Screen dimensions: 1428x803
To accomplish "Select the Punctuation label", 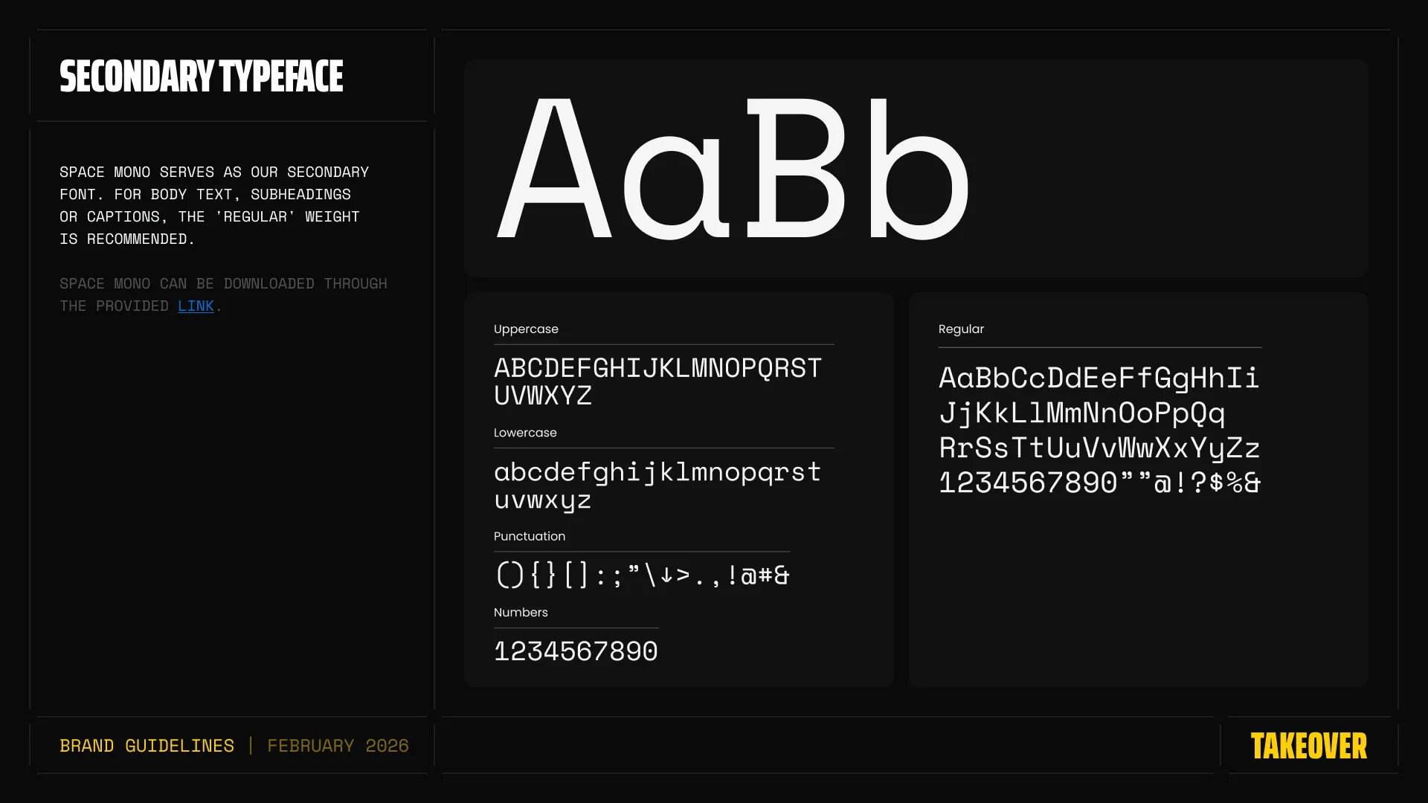I will [530, 536].
